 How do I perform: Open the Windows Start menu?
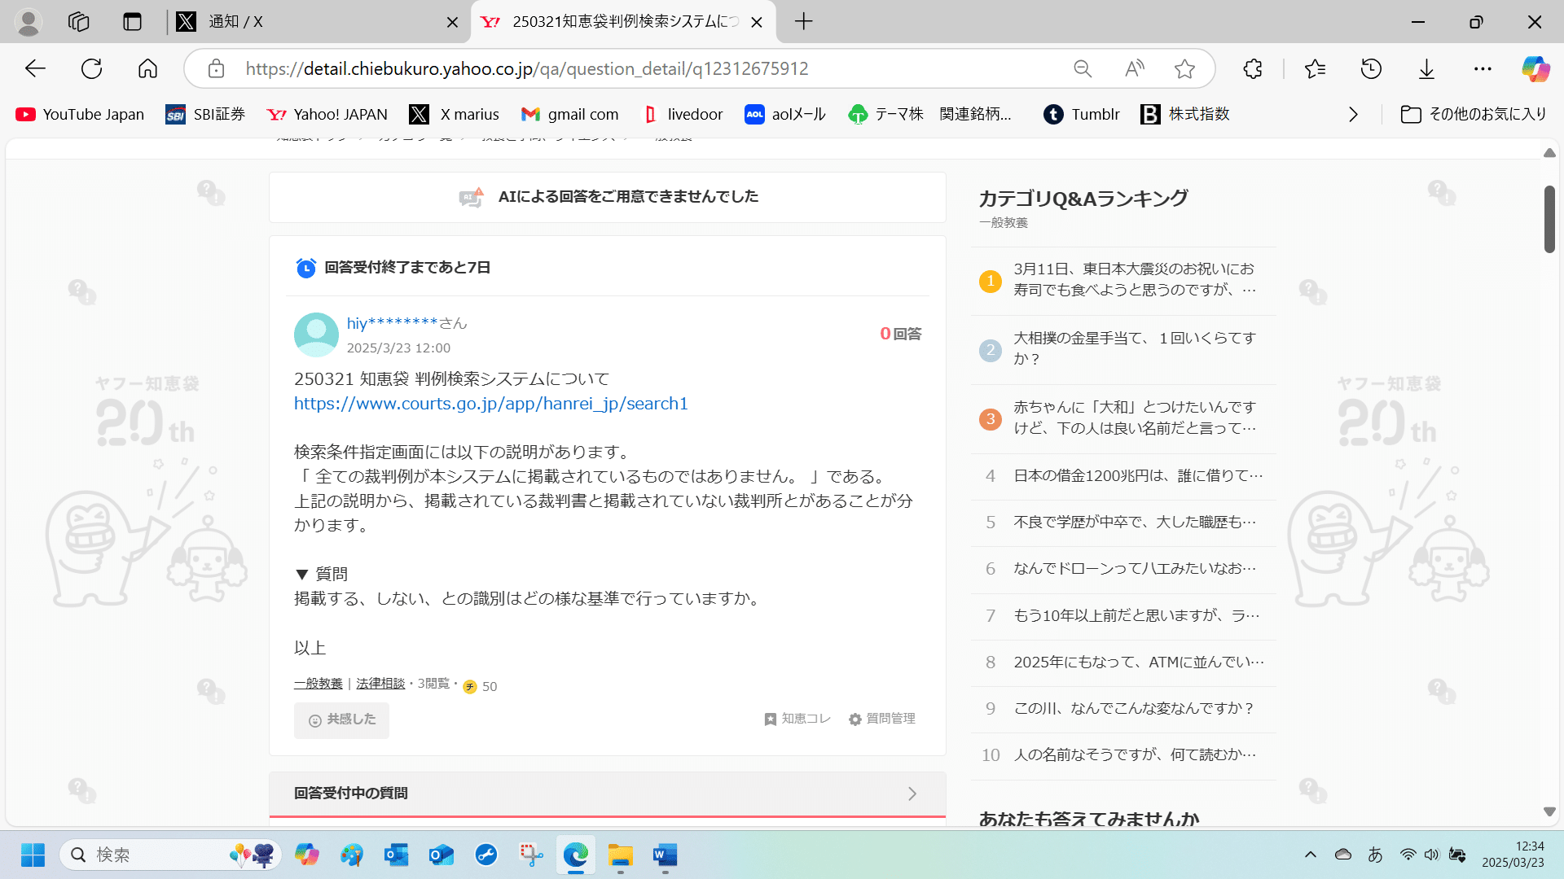[x=33, y=855]
